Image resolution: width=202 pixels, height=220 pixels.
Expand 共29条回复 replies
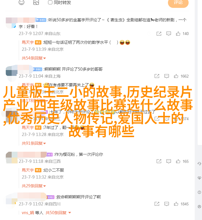tap(34, 186)
